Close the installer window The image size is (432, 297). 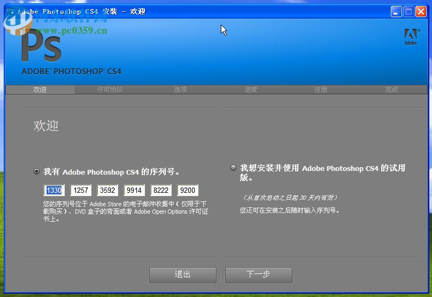(x=421, y=12)
